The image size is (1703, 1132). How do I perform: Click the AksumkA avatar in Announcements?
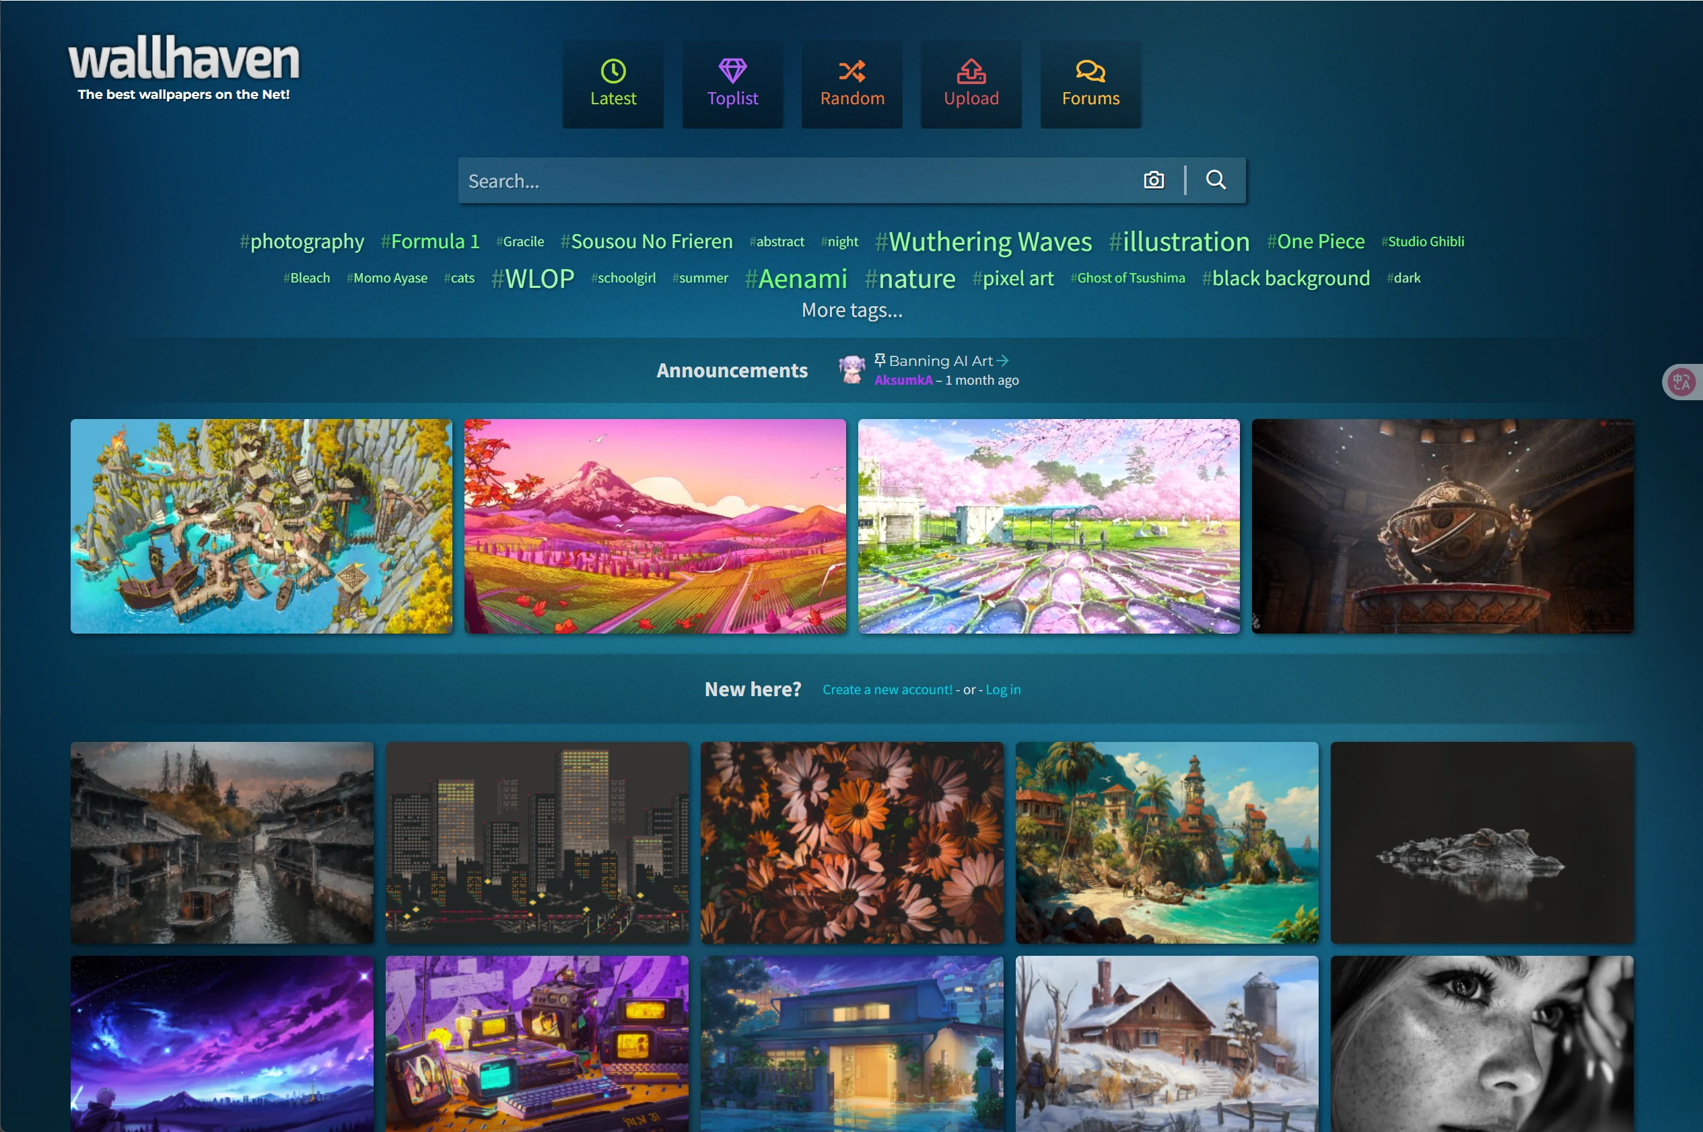(852, 370)
